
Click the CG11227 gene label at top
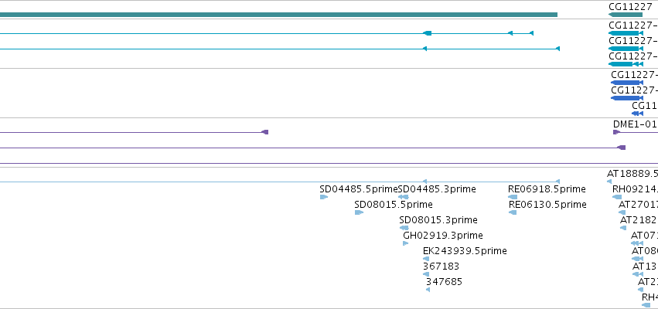625,7
